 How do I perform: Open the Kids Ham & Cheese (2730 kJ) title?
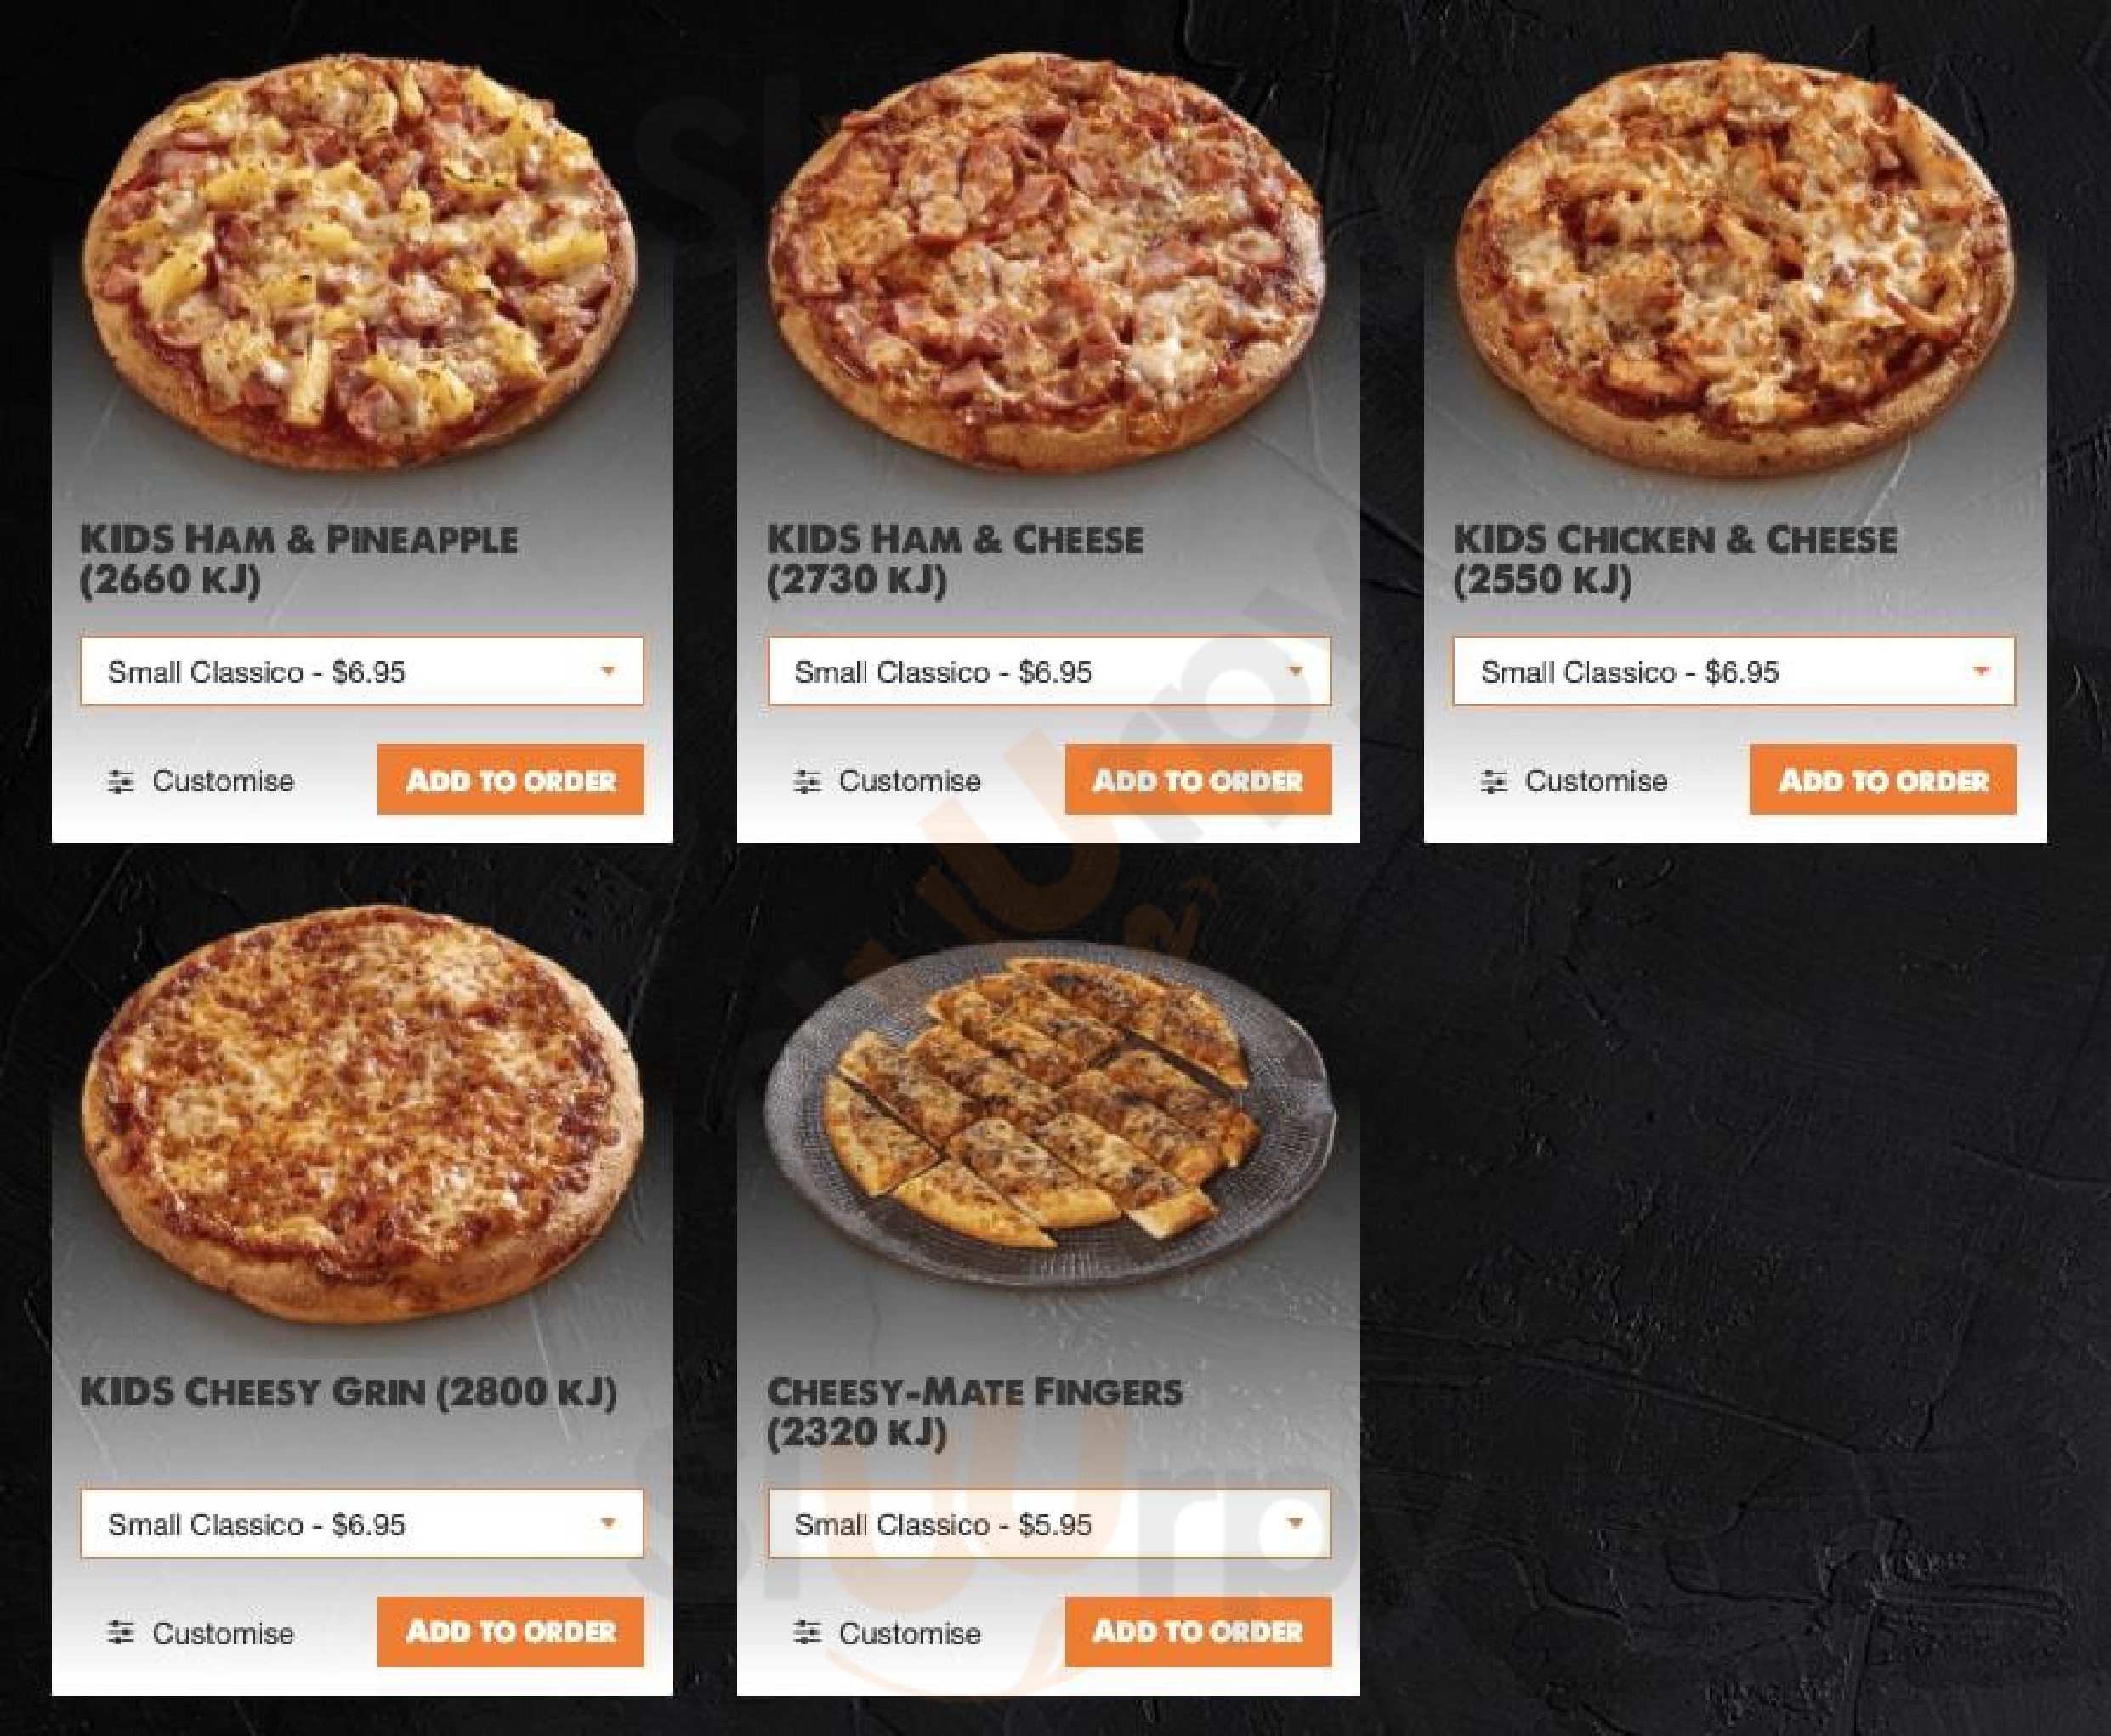point(955,559)
